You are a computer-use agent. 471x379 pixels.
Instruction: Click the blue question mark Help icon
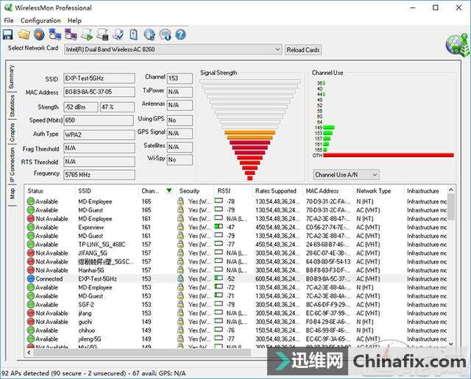180,35
